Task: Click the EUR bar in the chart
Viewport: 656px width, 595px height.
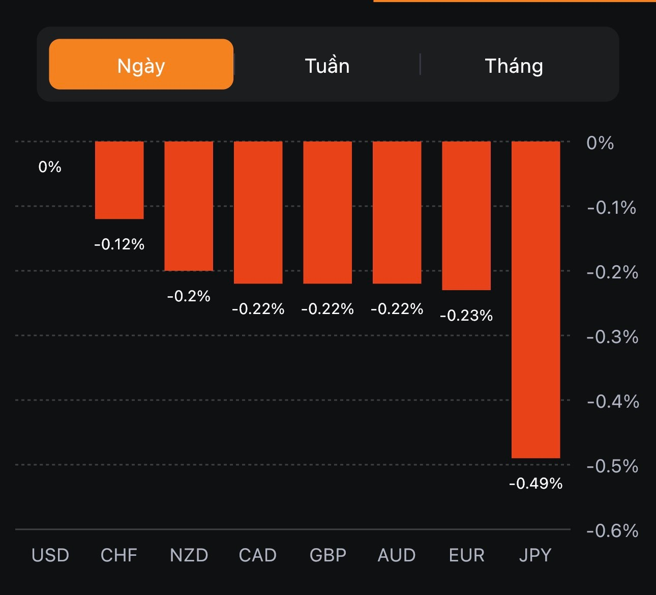Action: click(x=466, y=215)
